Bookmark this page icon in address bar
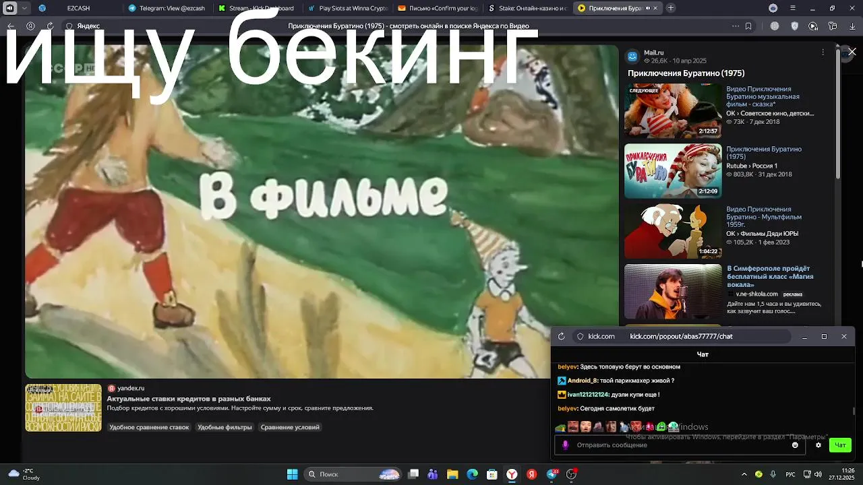This screenshot has width=863, height=485. (x=748, y=26)
